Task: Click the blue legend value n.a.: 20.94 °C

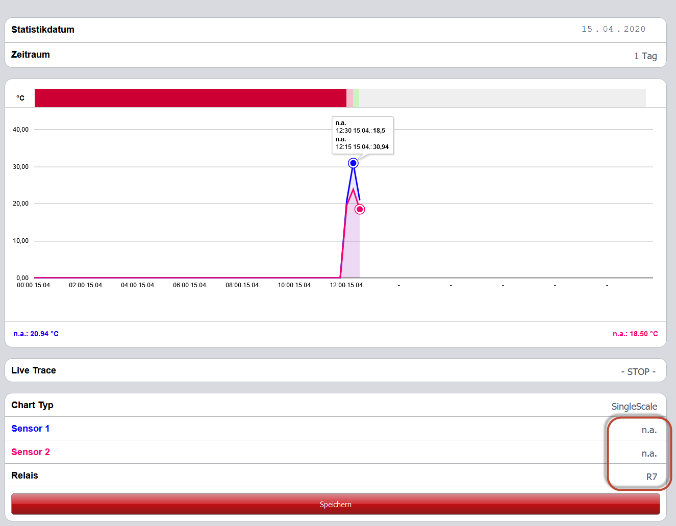Action: tap(36, 334)
